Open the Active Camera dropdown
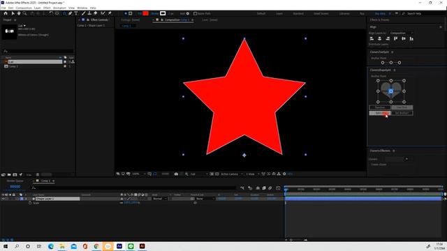Viewport: 447px width, 251px height. pos(232,174)
